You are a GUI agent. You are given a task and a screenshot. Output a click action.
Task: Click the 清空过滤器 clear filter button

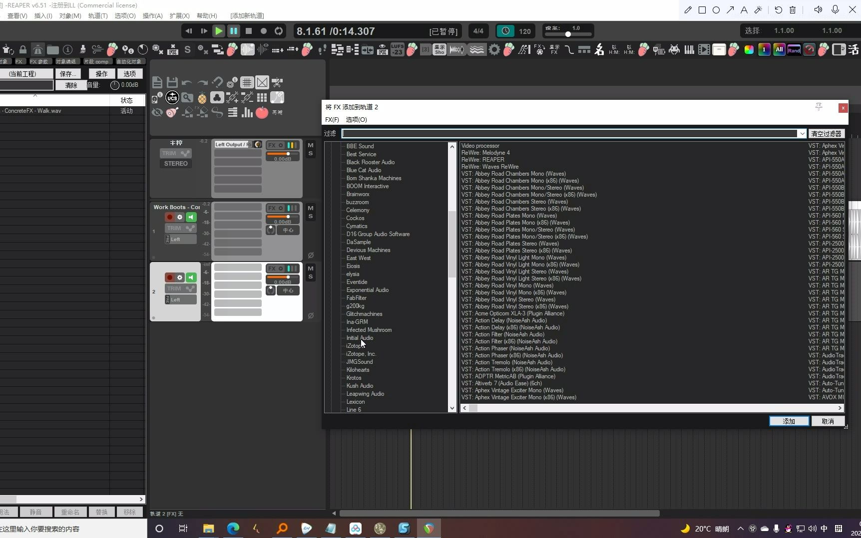826,134
